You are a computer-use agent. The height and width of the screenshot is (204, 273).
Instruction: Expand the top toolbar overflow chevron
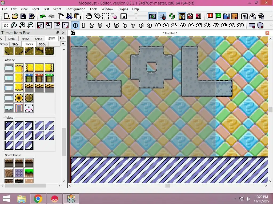(271, 16)
